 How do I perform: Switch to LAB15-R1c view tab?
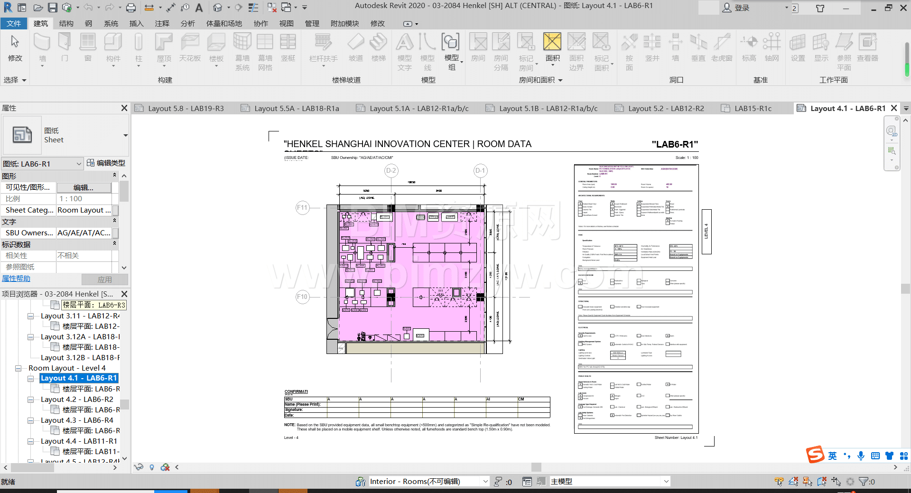click(x=753, y=108)
